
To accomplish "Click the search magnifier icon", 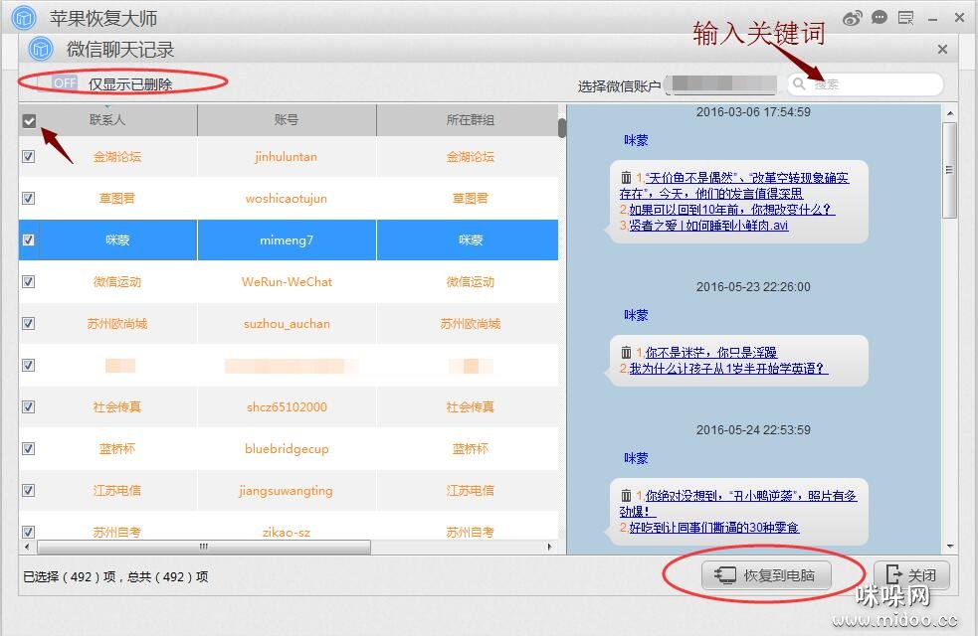I will [x=799, y=83].
